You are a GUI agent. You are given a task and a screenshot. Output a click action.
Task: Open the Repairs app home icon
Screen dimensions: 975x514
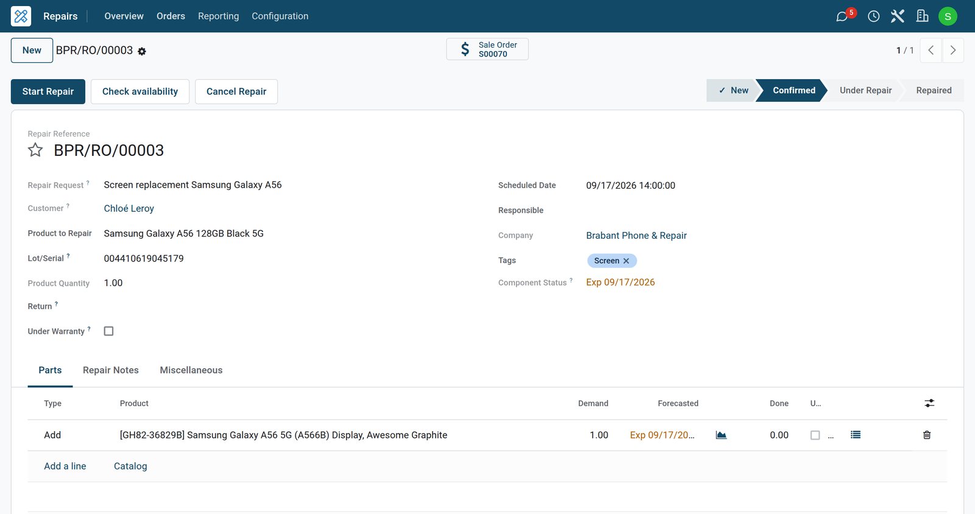(x=21, y=16)
